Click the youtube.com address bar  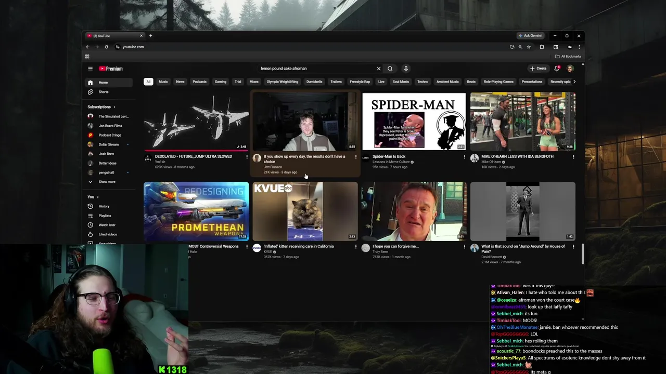[312, 47]
